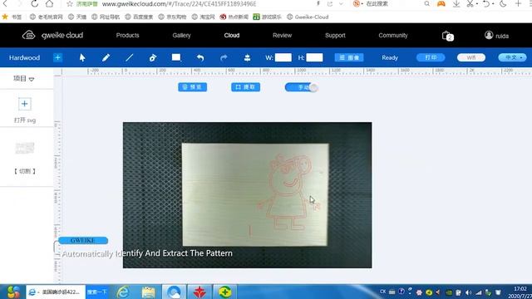The width and height of the screenshot is (532, 299).
Task: Click the H height input field
Action: [314, 57]
